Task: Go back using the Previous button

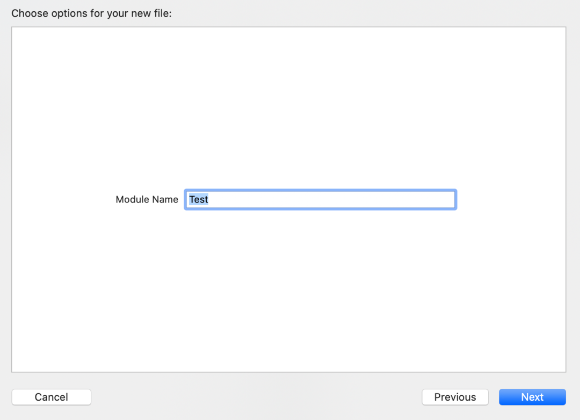Action: (x=455, y=397)
